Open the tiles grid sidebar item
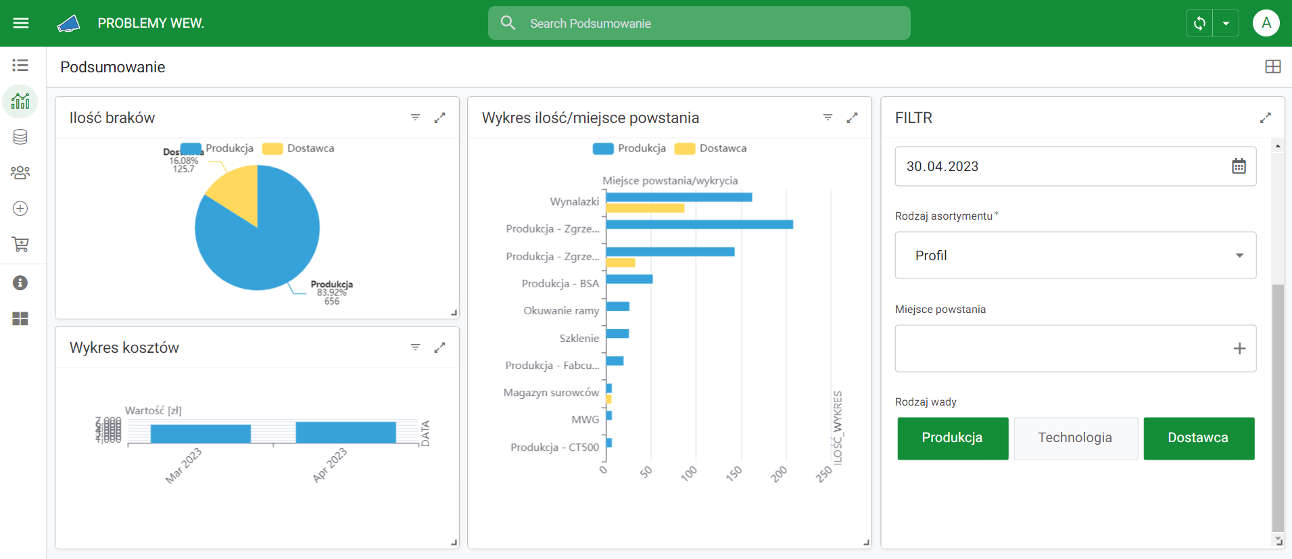The image size is (1292, 559). click(20, 318)
